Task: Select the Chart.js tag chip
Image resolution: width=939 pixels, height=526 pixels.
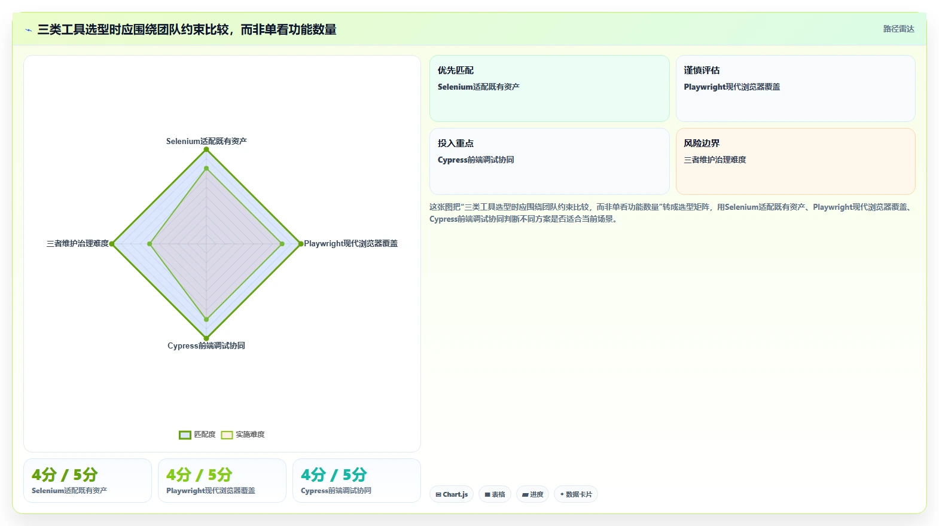Action: tap(452, 494)
